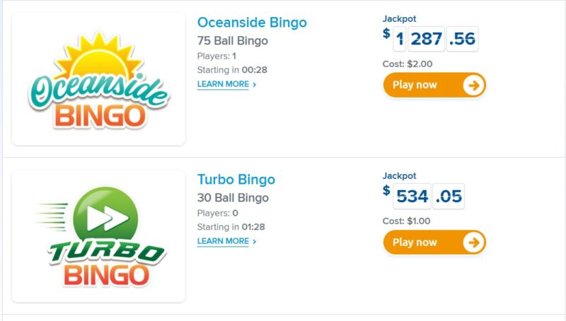Click the Oceanside jackpot amount 1 287 .56
The height and width of the screenshot is (321, 566).
pyautogui.click(x=436, y=39)
